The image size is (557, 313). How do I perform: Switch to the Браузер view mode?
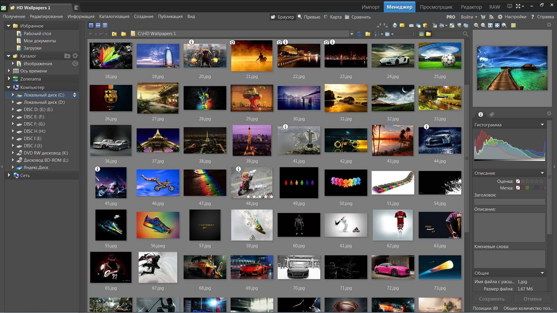[x=283, y=17]
